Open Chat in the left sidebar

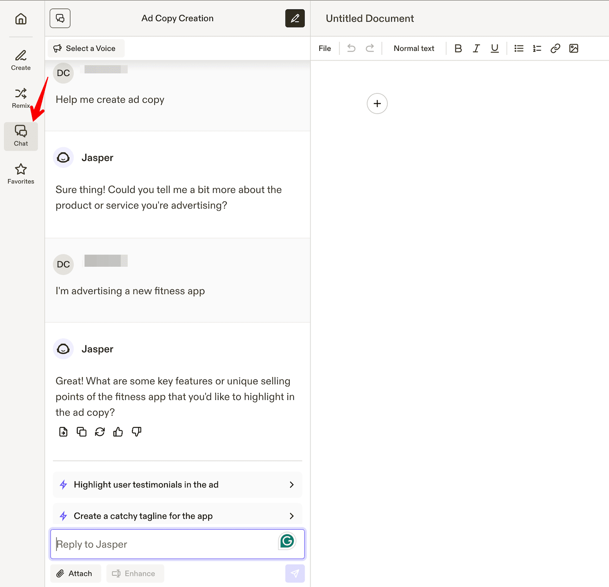click(21, 136)
